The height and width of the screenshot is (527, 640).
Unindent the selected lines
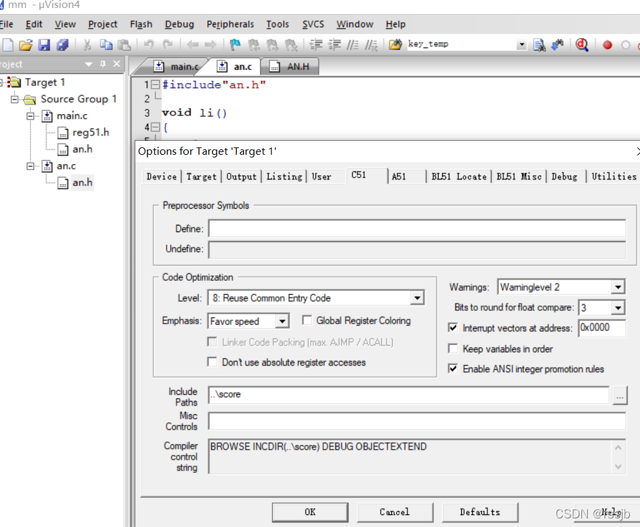pyautogui.click(x=335, y=45)
